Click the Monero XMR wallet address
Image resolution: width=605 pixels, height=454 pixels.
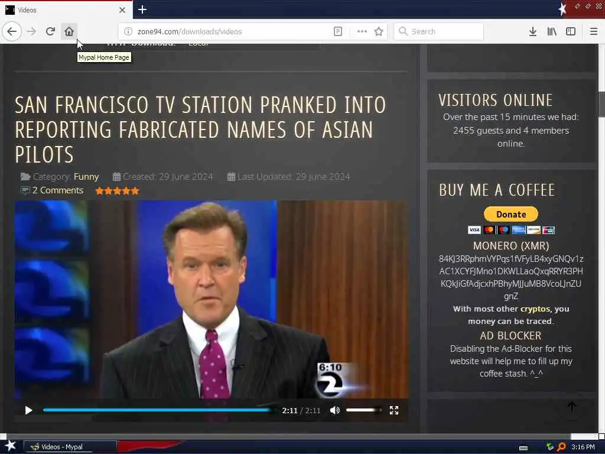pyautogui.click(x=511, y=277)
